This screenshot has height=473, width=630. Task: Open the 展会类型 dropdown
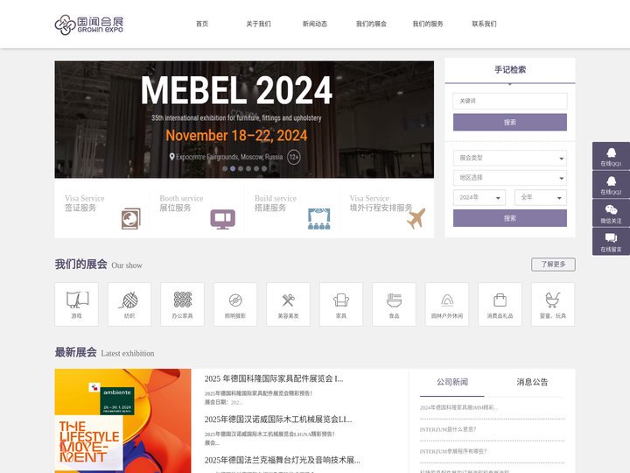pos(510,158)
